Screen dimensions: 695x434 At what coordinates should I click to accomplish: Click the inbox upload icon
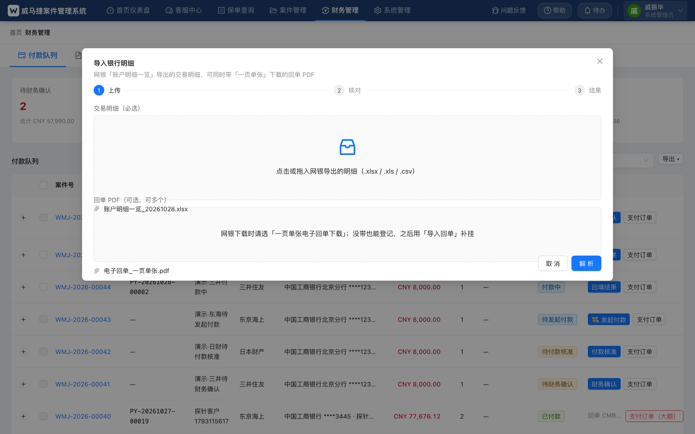tap(347, 147)
